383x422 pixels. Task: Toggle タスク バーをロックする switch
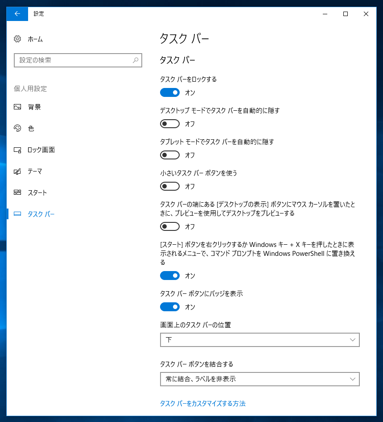pos(170,92)
